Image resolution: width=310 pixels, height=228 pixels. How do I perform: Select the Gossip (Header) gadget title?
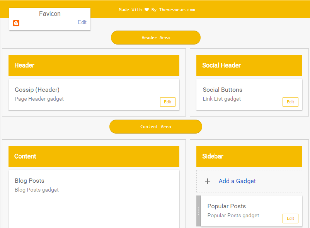[x=37, y=90]
